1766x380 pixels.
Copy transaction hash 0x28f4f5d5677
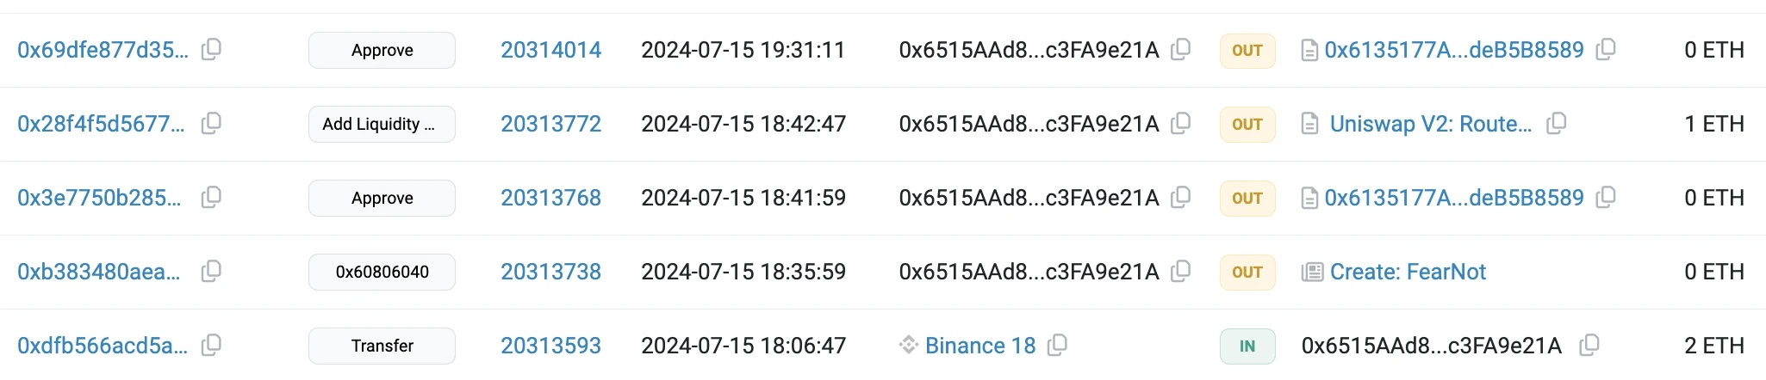click(211, 124)
